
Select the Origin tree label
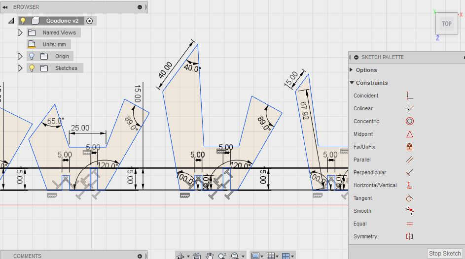62,56
